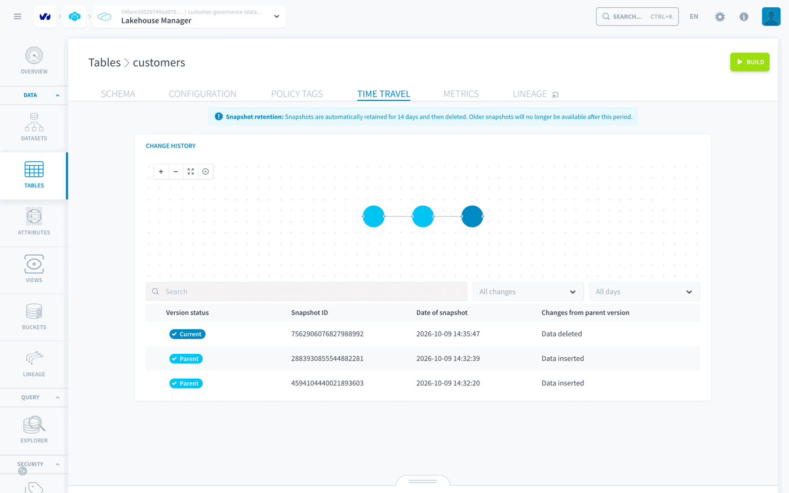
Task: Click the green Build button
Action: tap(750, 62)
